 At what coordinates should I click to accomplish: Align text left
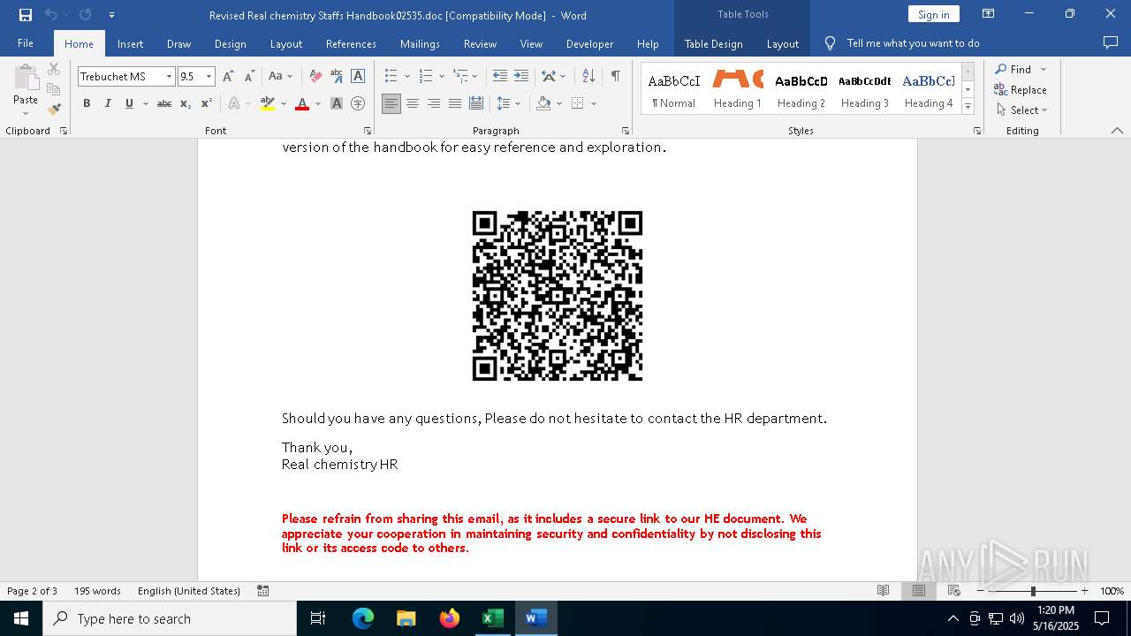coord(391,103)
